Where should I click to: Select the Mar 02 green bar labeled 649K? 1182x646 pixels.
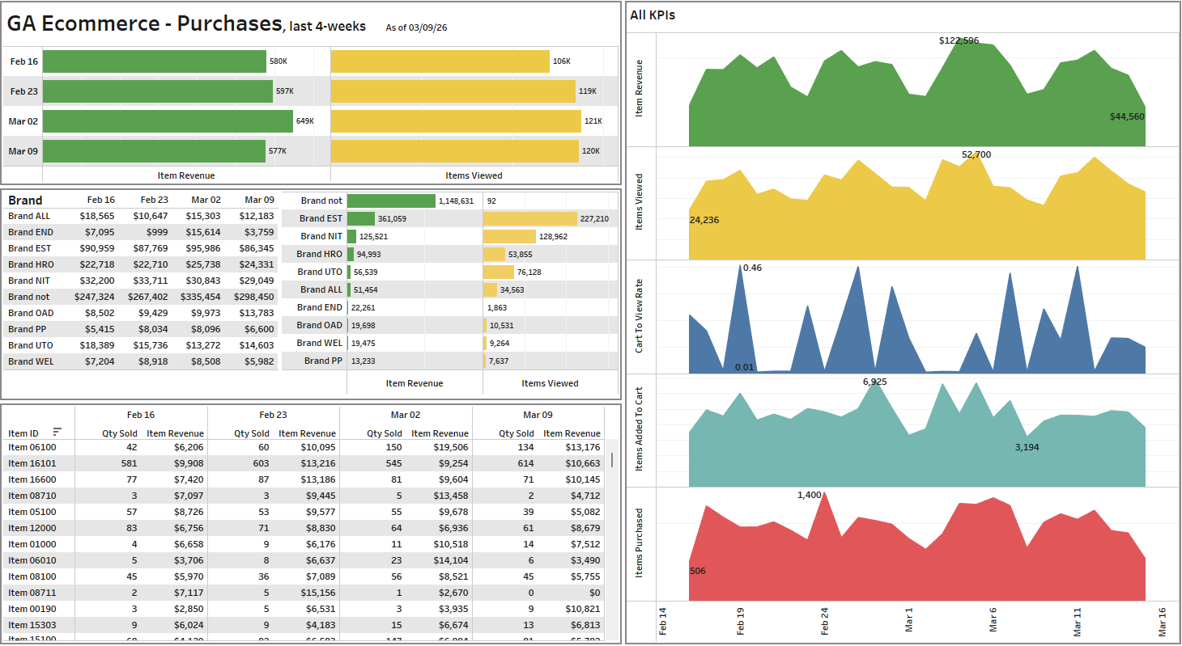click(x=168, y=121)
